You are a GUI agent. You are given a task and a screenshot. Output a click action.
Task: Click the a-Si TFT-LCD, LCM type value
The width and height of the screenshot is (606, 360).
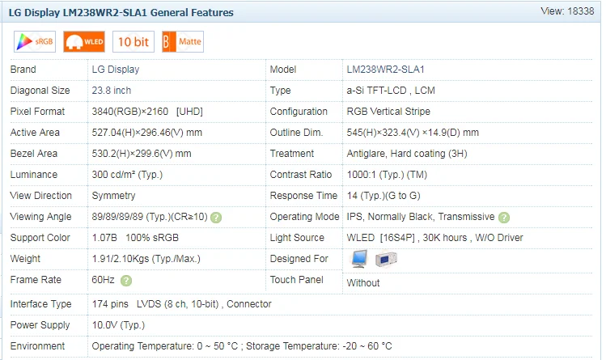click(391, 91)
